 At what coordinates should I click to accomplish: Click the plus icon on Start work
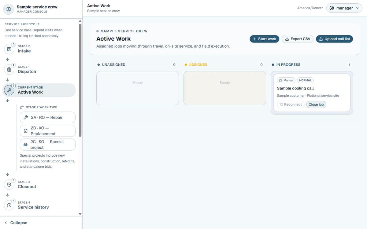254,39
